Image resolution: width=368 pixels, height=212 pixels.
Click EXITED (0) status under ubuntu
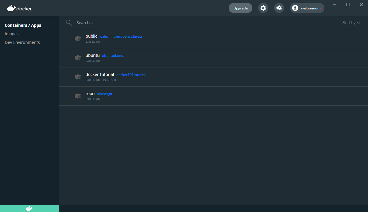pyautogui.click(x=93, y=61)
